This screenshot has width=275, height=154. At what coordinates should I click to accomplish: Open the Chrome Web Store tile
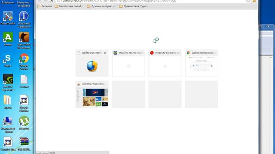(x=92, y=94)
